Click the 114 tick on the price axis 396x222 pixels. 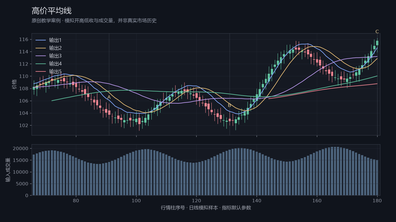coord(24,52)
